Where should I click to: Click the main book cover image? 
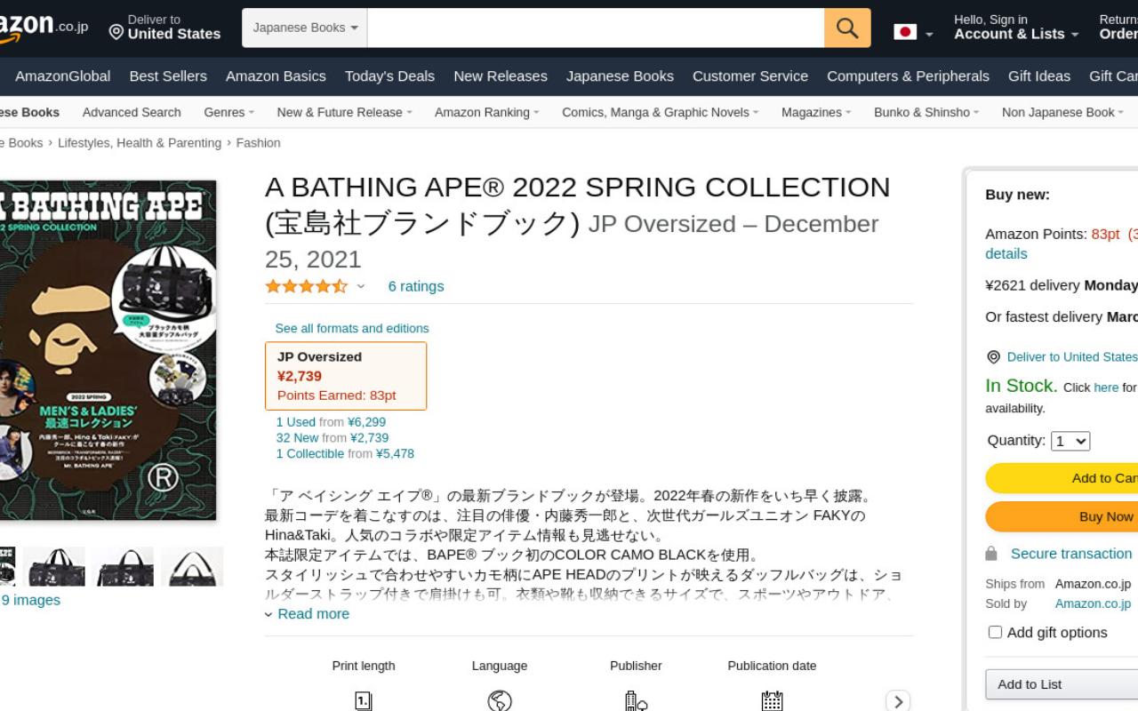tap(108, 350)
